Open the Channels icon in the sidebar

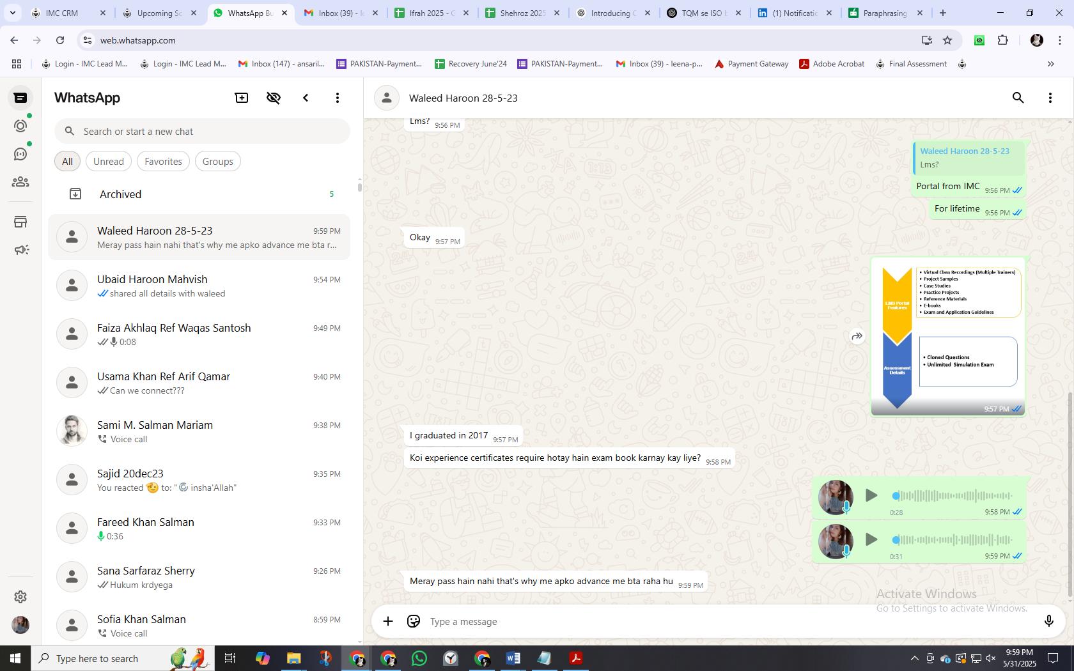coord(20,154)
